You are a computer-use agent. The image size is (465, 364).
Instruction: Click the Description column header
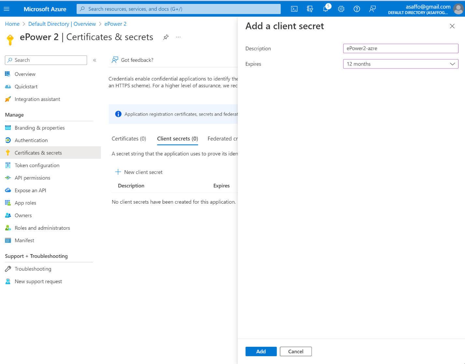tap(131, 186)
